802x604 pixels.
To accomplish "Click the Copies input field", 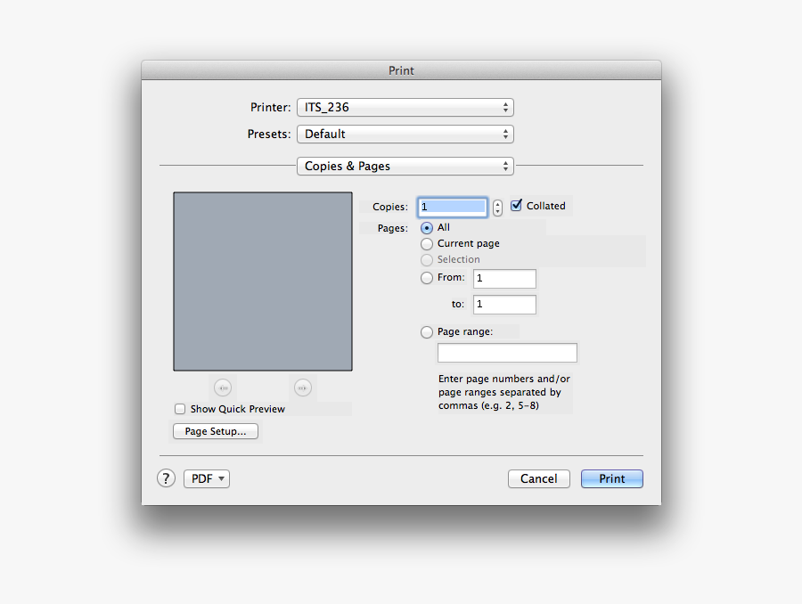I will [x=453, y=208].
